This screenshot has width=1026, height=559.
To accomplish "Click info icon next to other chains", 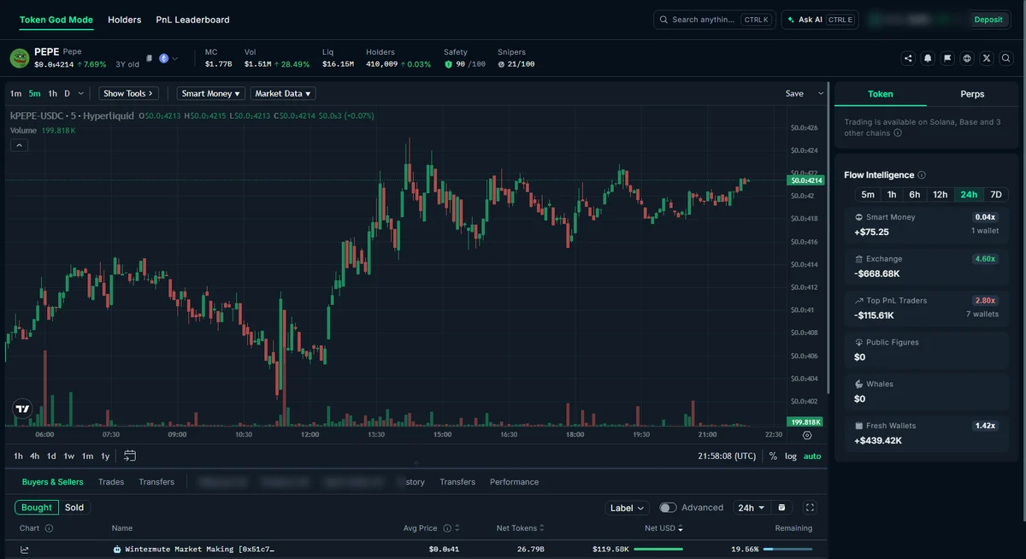I will click(x=898, y=133).
